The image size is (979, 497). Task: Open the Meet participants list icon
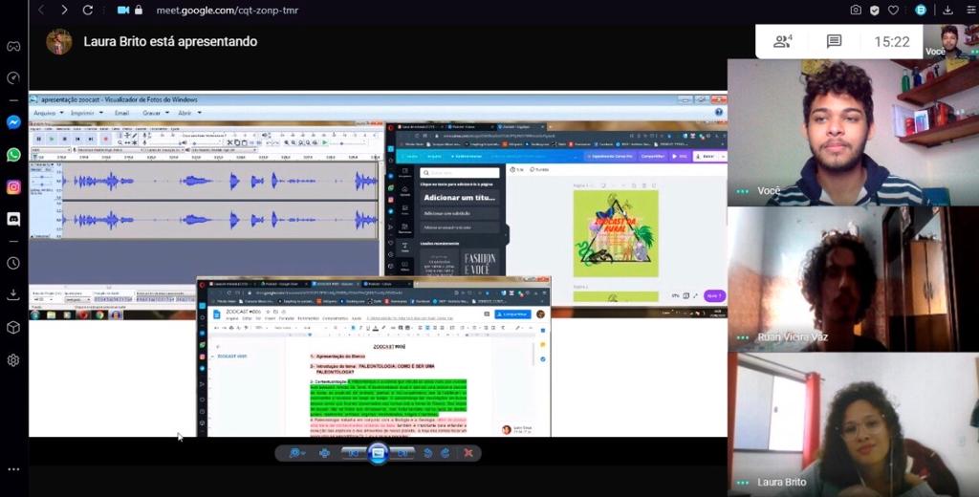click(x=783, y=41)
